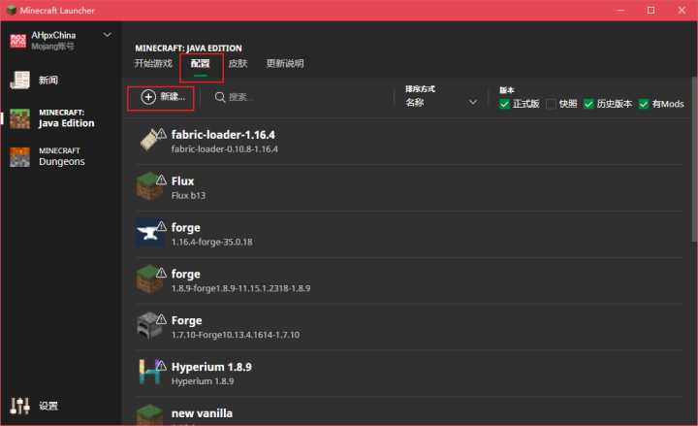Screen dimensions: 698x426
Task: Click the Flux grass block icon
Action: [148, 187]
